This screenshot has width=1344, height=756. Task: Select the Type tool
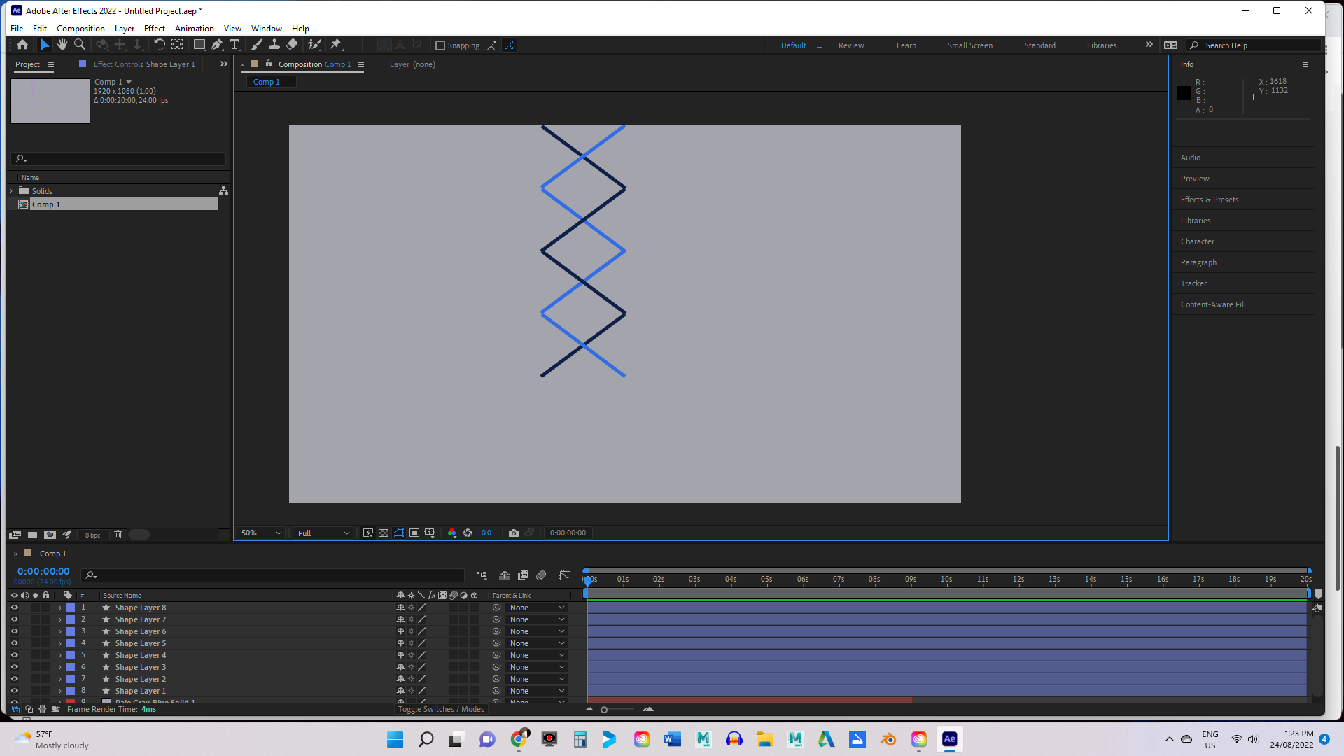pyautogui.click(x=235, y=45)
